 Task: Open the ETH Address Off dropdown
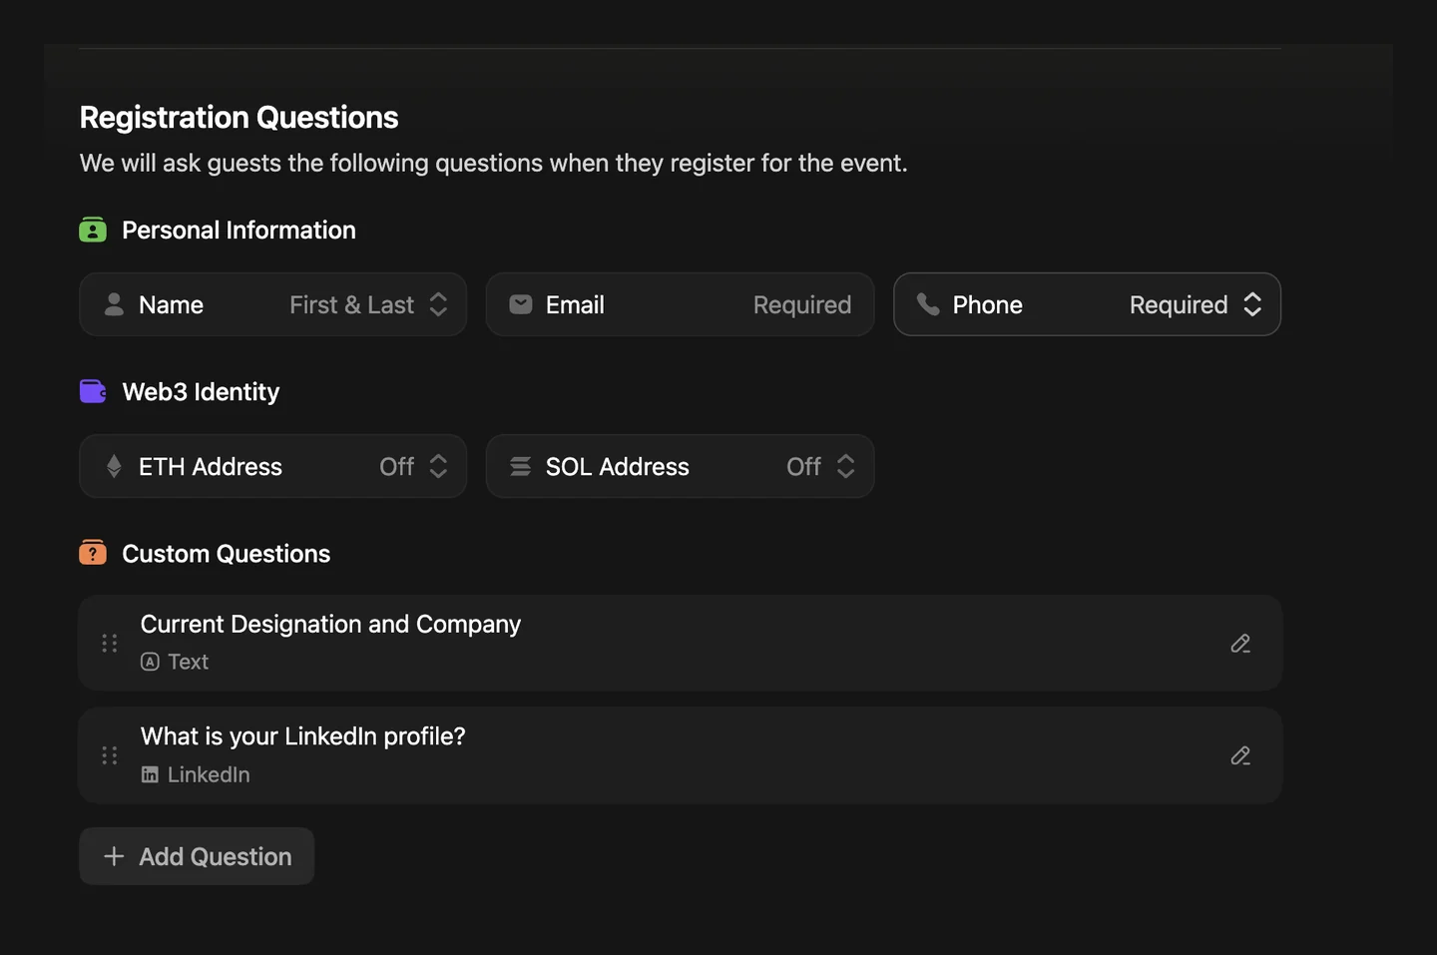click(272, 466)
